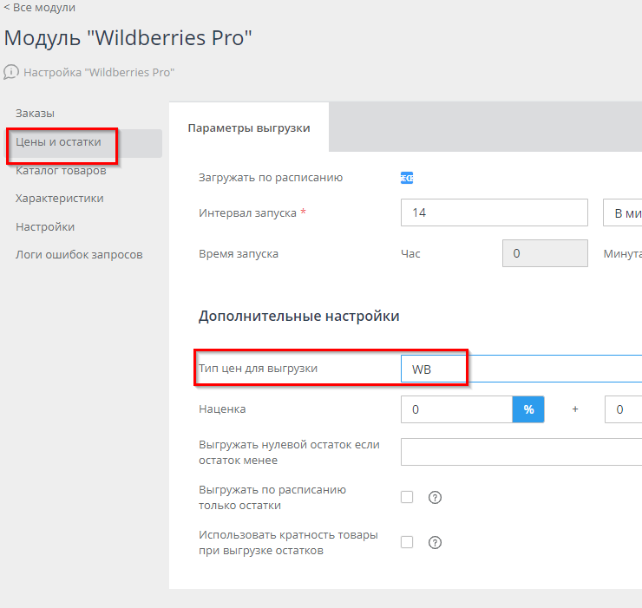Enable Выгружать по расписанию только остатки checkbox
The height and width of the screenshot is (608, 642).
407,497
